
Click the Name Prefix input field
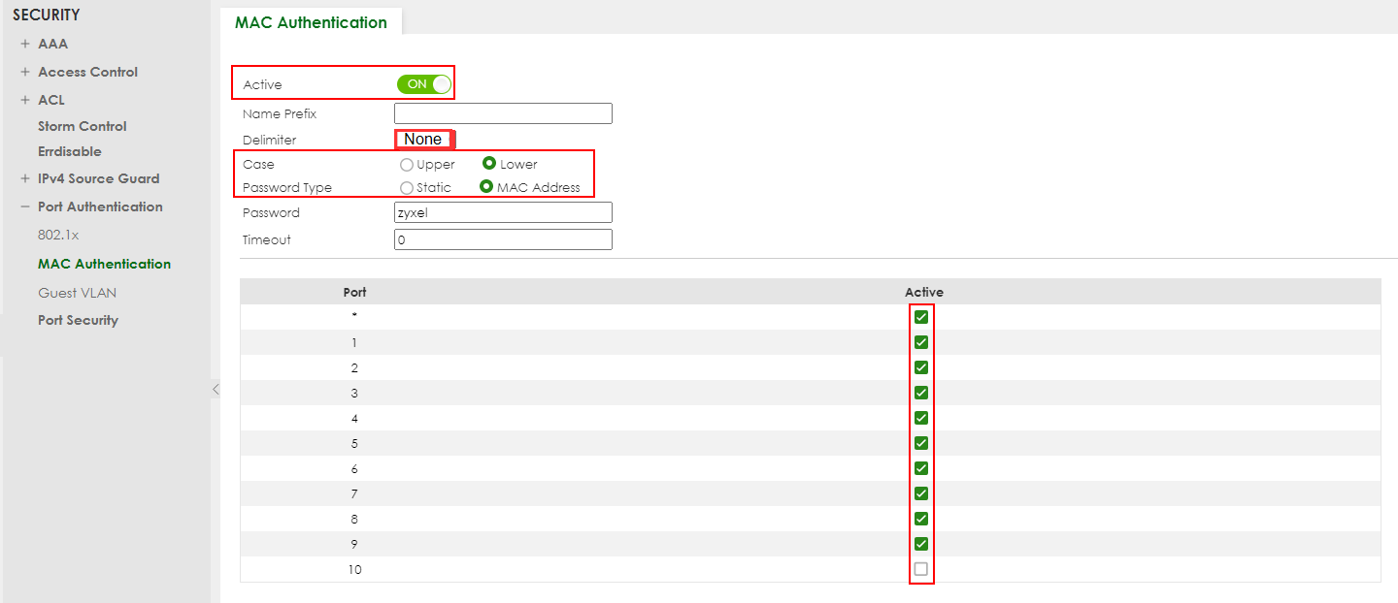click(503, 113)
